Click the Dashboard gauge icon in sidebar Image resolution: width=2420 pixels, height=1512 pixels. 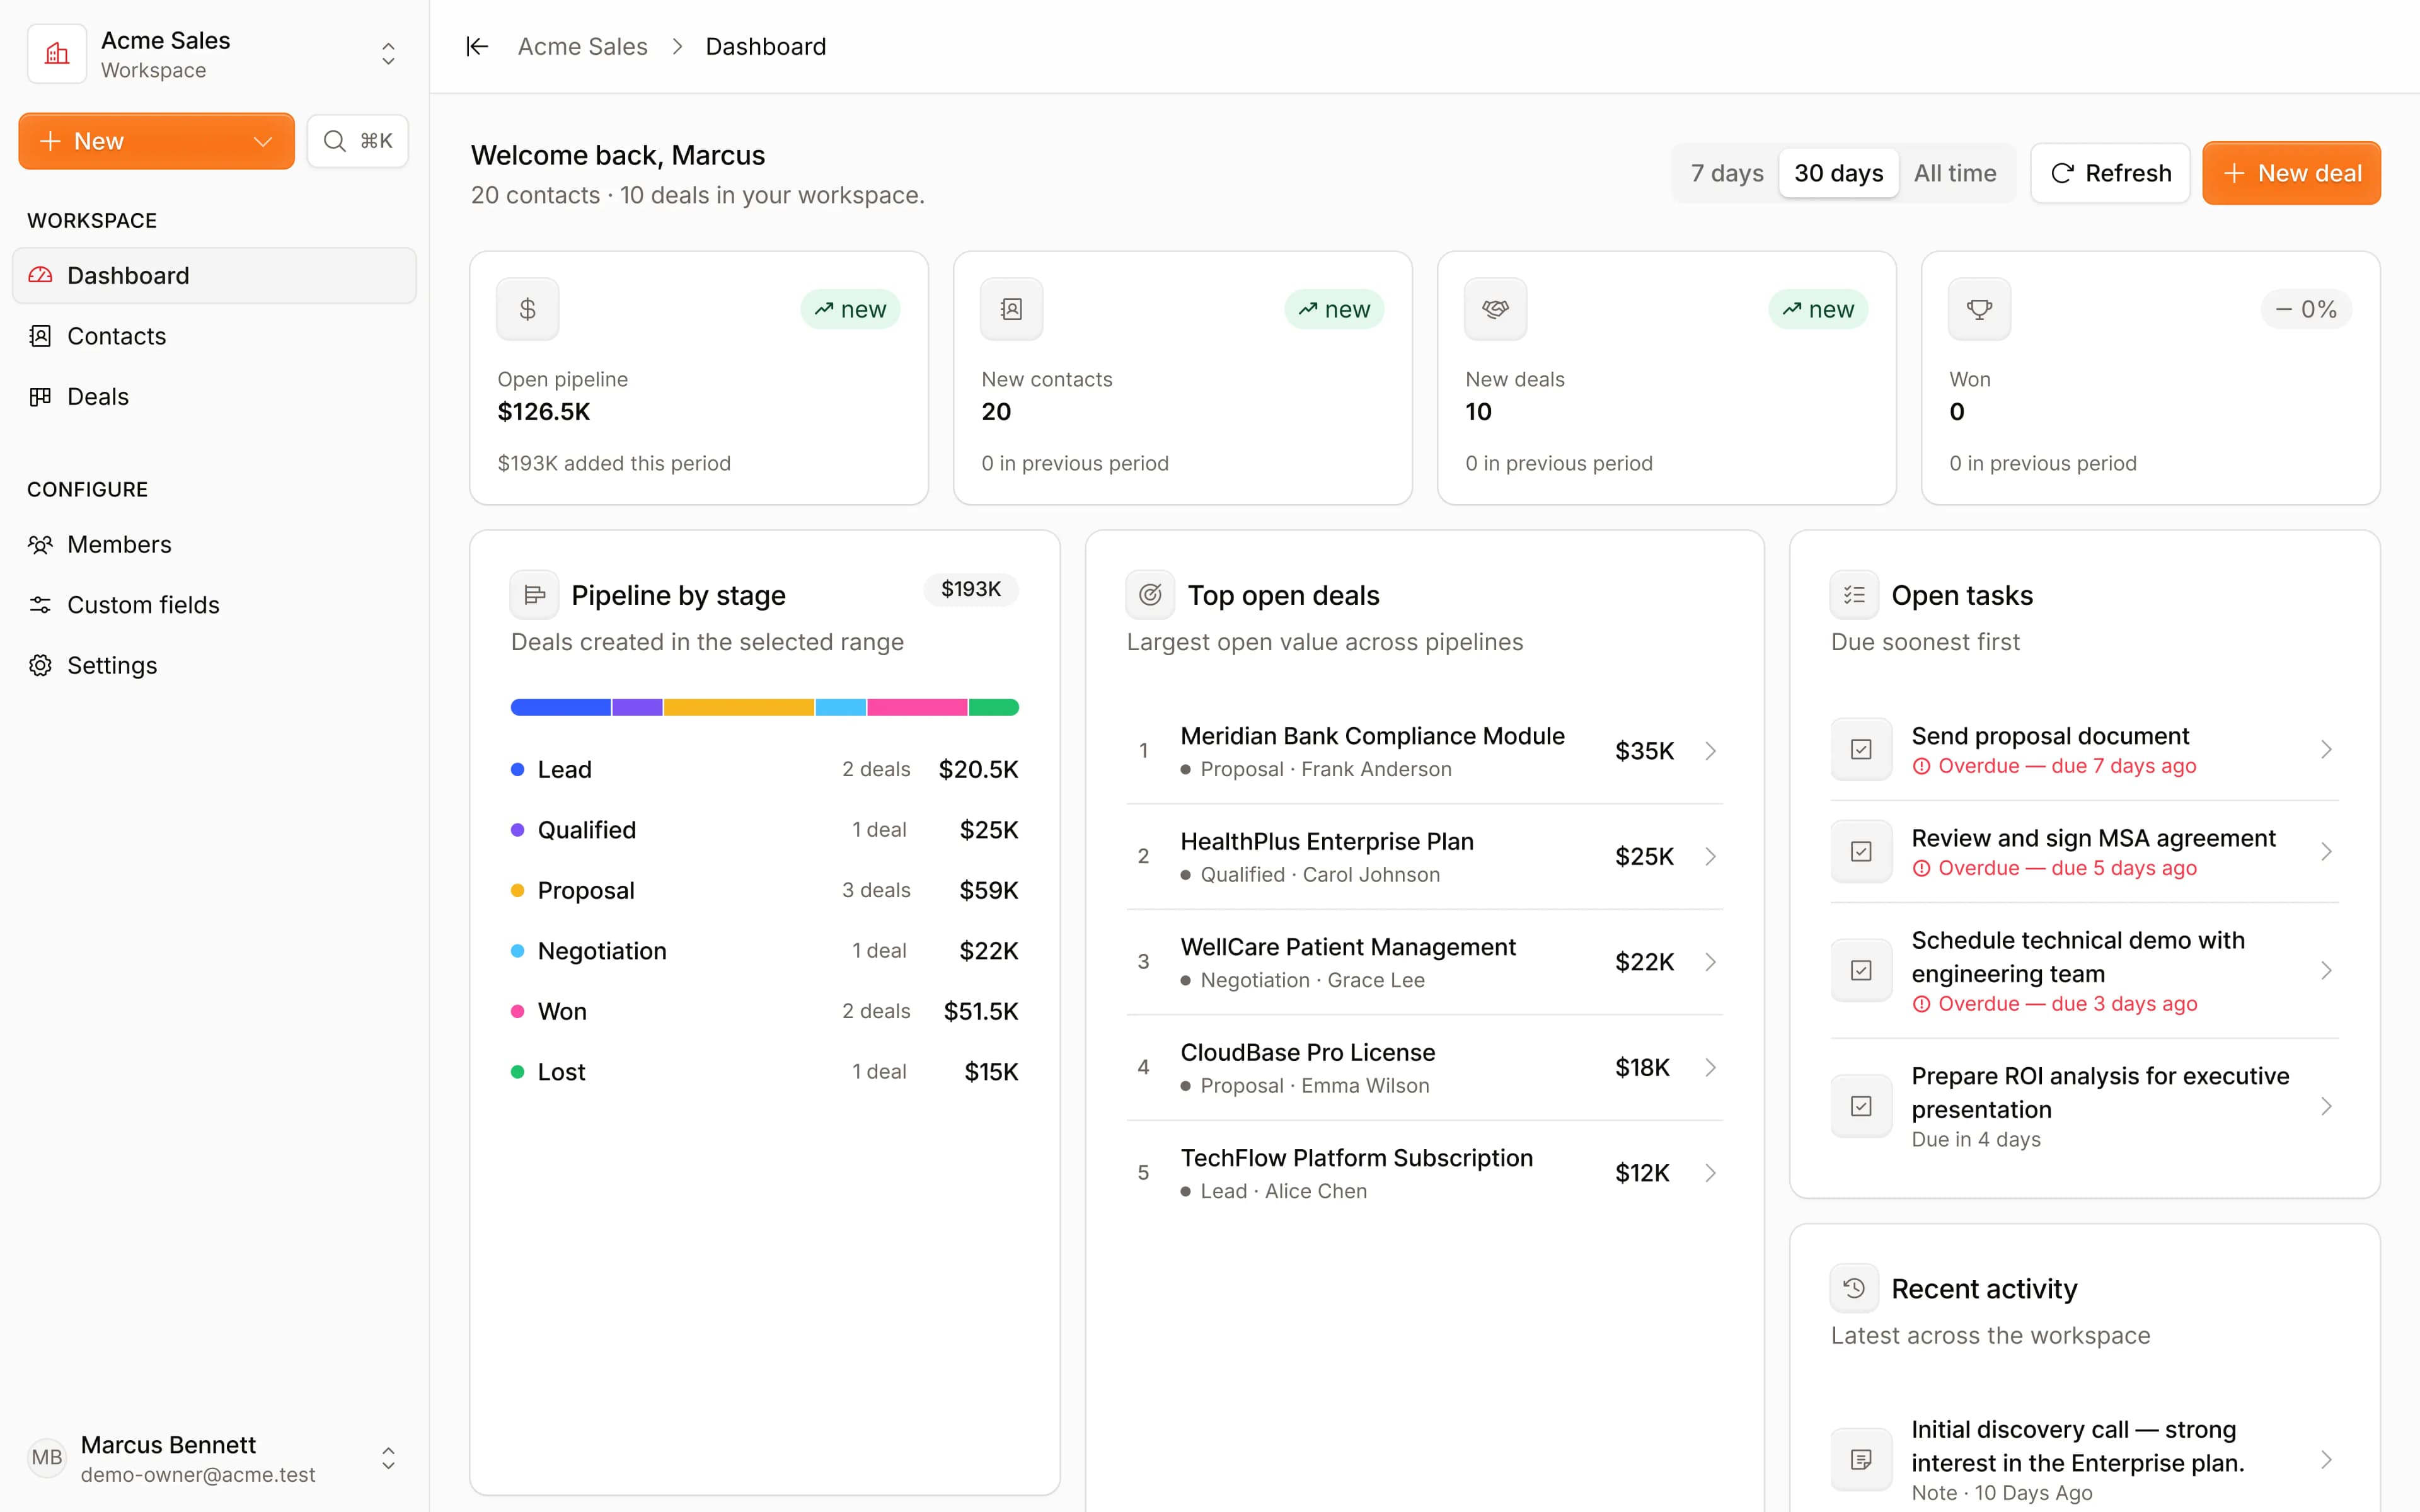40,275
